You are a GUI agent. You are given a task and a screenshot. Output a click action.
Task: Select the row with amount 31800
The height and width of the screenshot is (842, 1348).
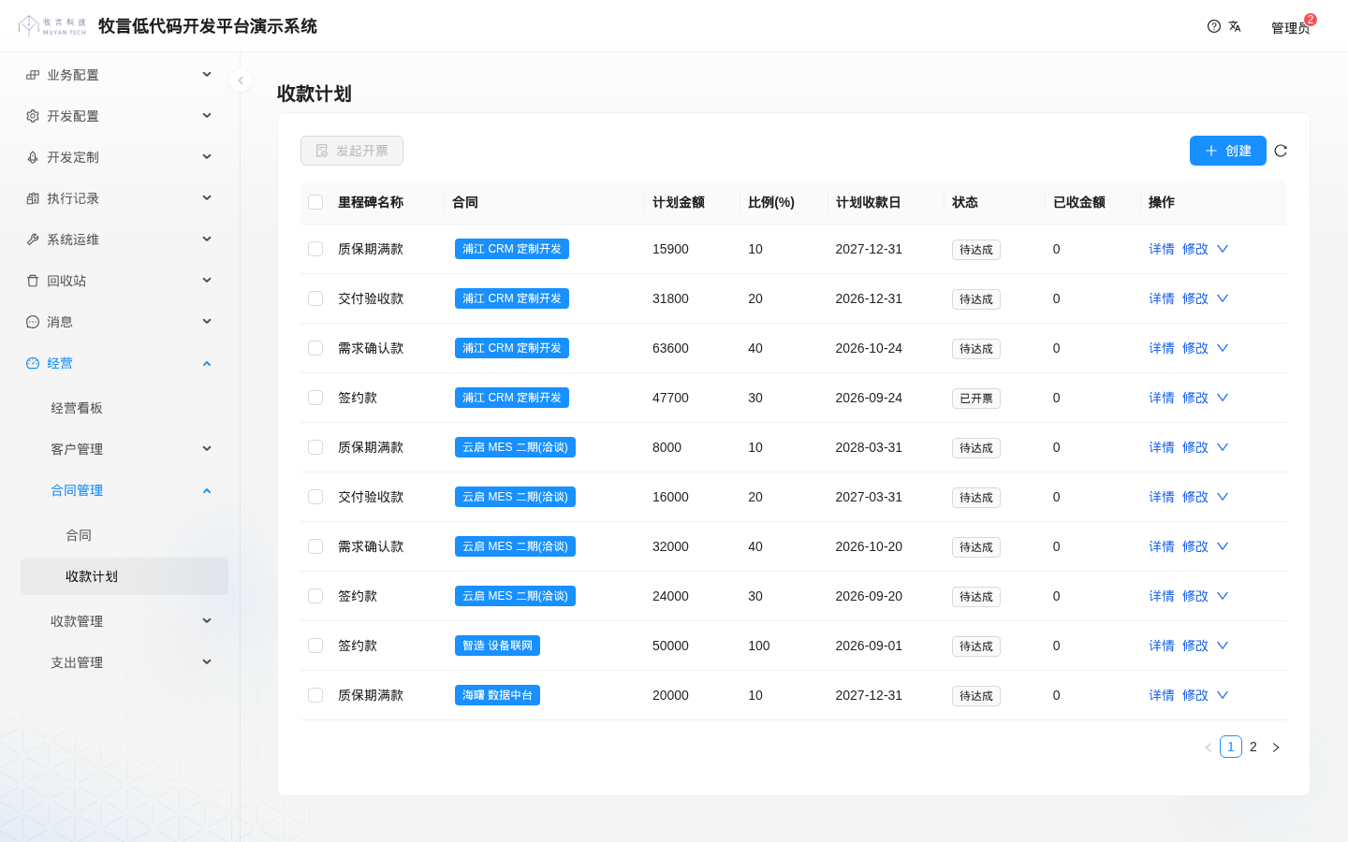click(315, 298)
